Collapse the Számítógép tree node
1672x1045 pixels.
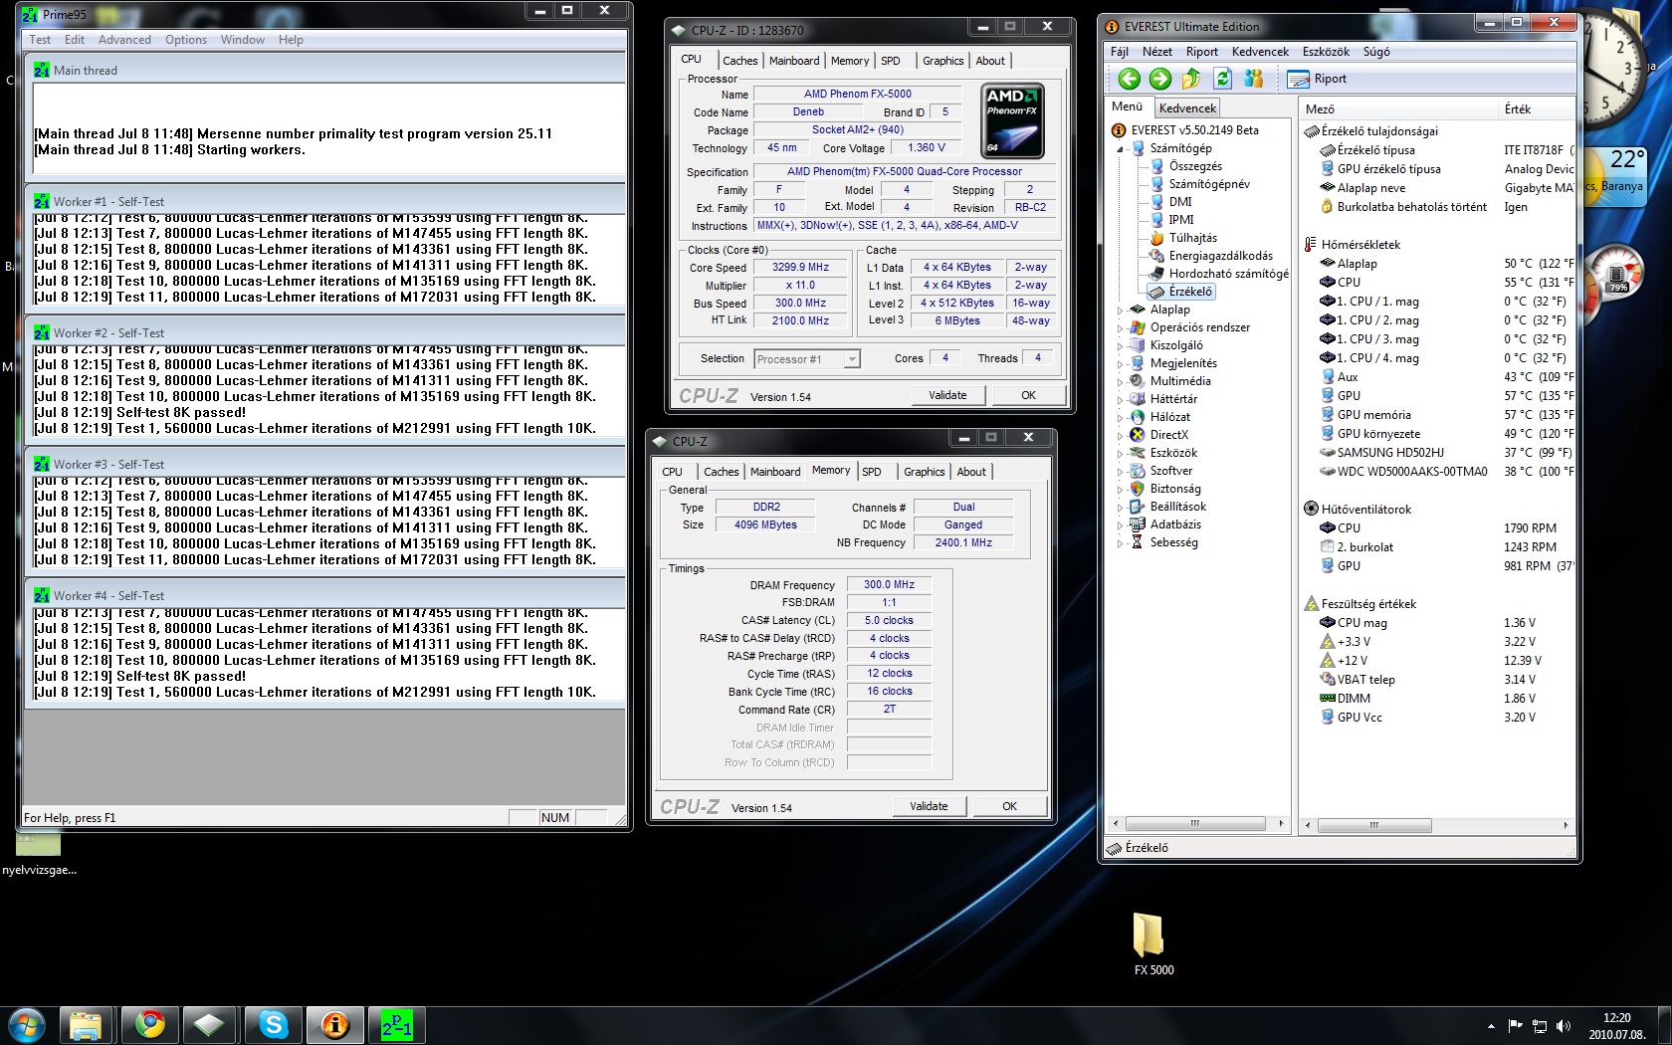tap(1120, 149)
